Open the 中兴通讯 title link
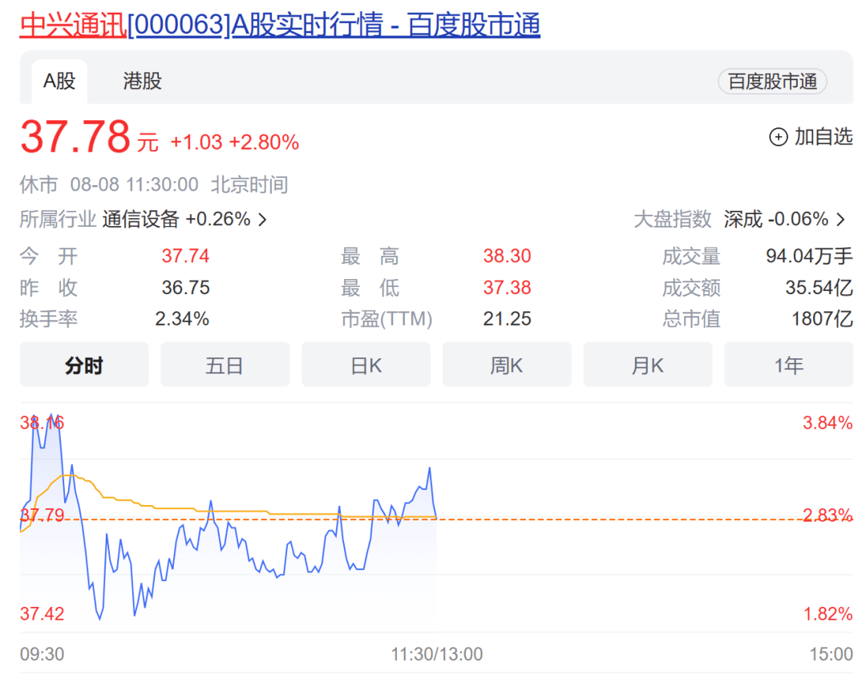The height and width of the screenshot is (675, 866). 73,25
